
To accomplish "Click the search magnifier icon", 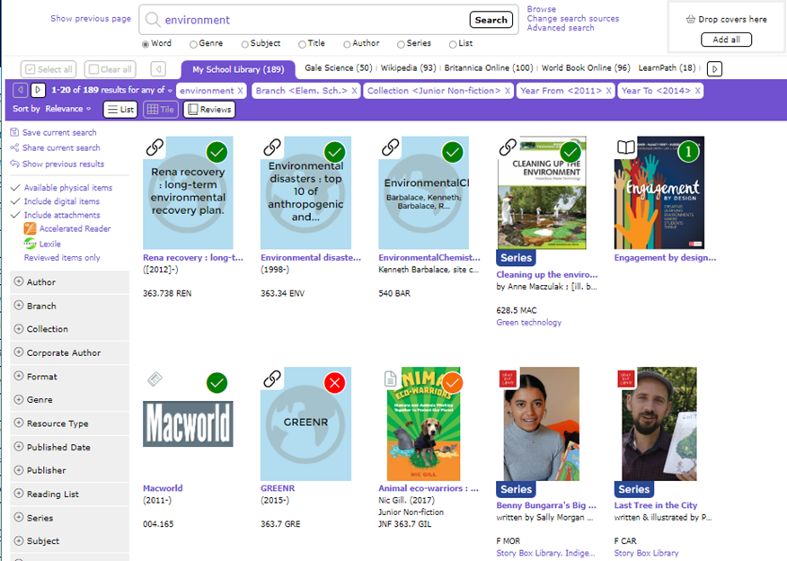I will click(x=152, y=20).
